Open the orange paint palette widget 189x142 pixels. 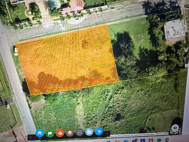(60, 133)
